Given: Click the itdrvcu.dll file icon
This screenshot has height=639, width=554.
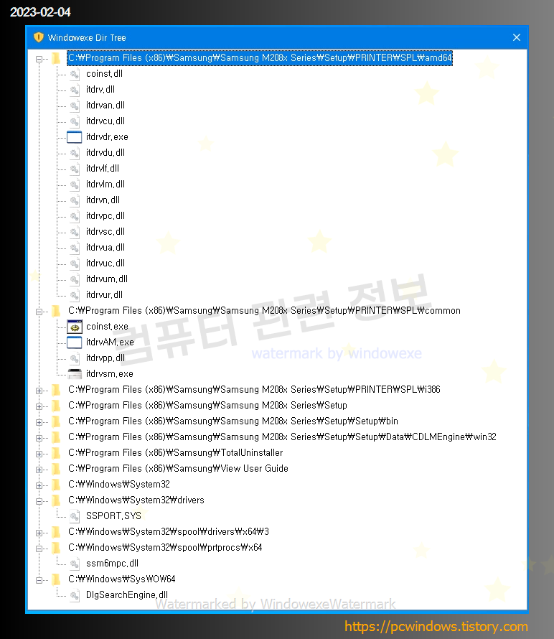Looking at the screenshot, I should (x=74, y=121).
